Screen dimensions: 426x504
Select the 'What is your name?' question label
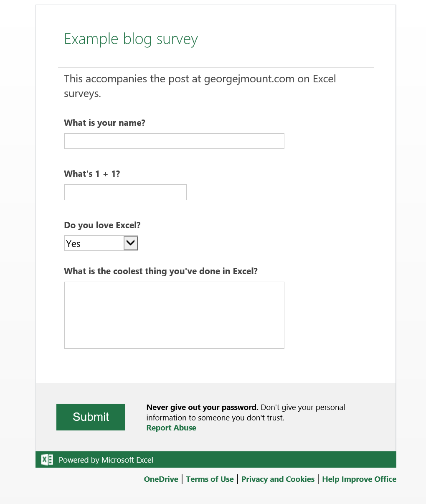(x=104, y=123)
